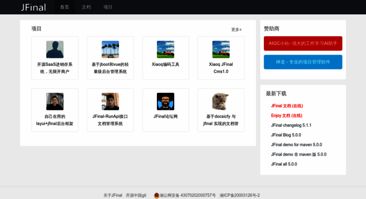
Task: Download JFinal changelog 5.1.1
Action: tap(291, 125)
